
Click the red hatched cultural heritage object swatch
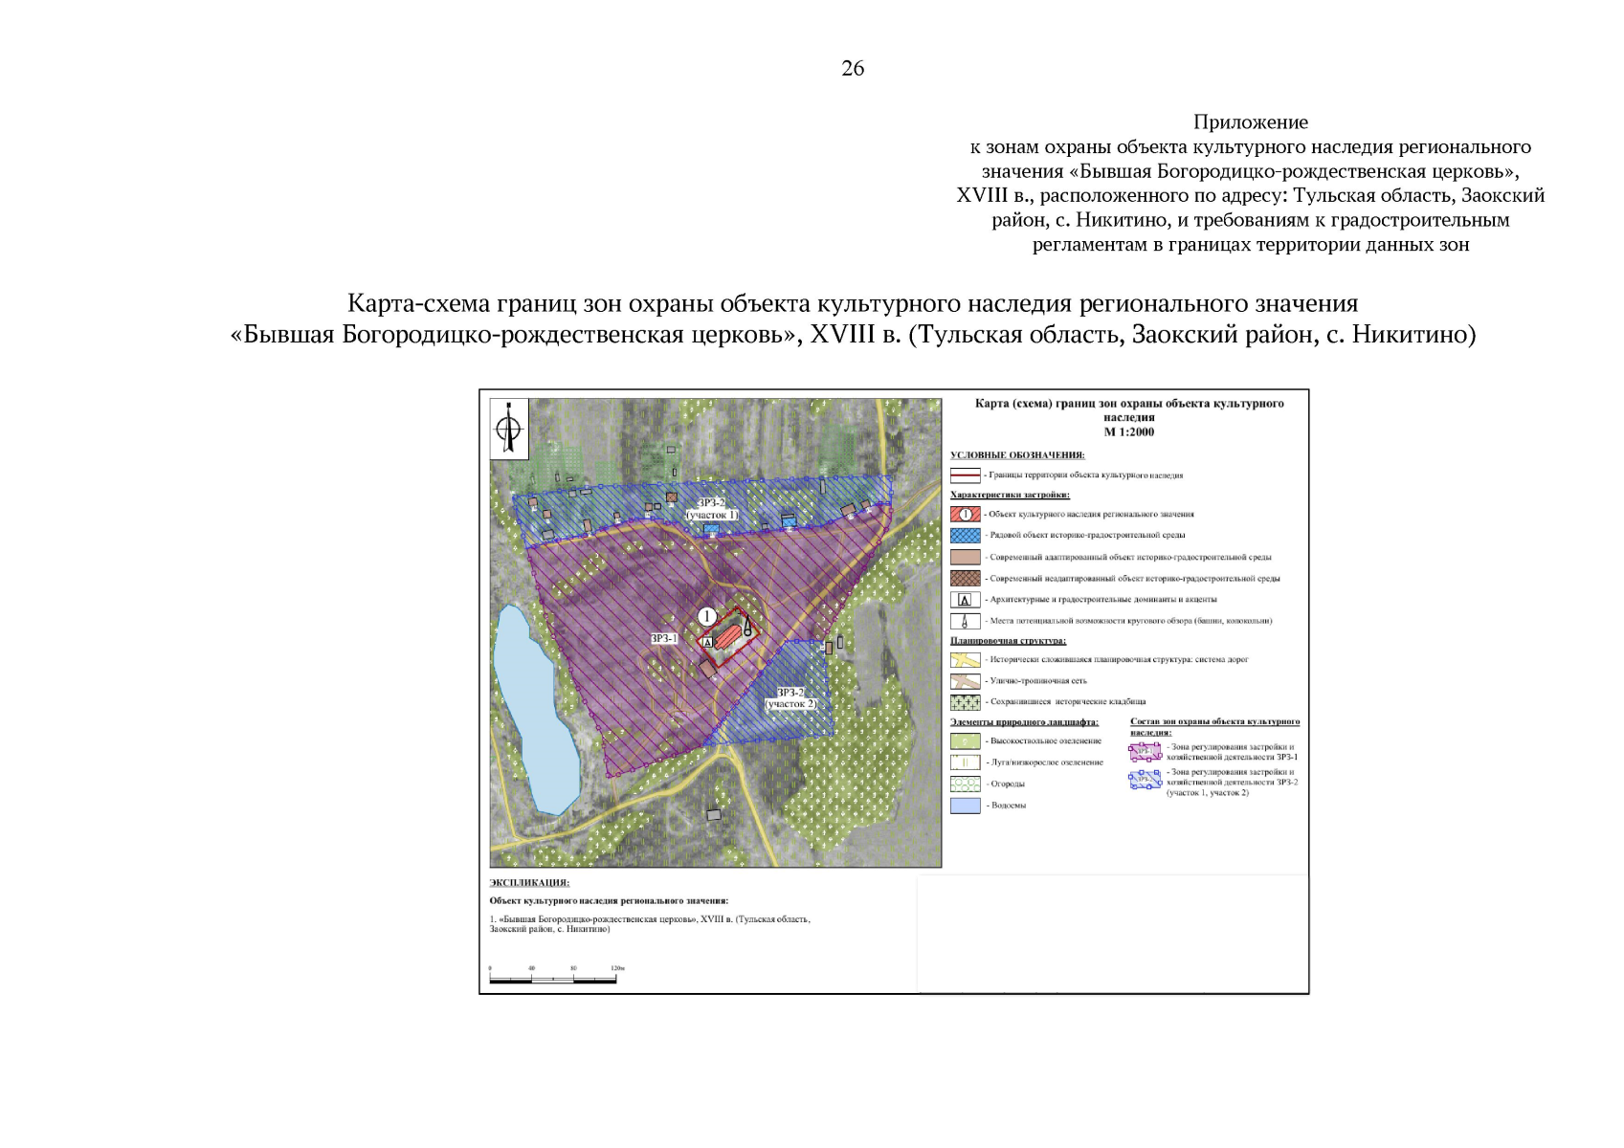[965, 515]
